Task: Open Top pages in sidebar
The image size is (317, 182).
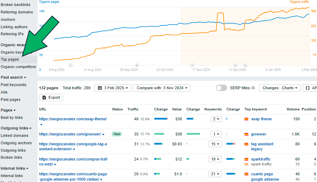Action: [10, 59]
